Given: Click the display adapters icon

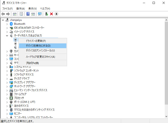Looking at the screenshot, I should [x=11, y=83].
